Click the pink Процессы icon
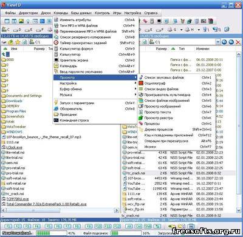243x237 pixels. pyautogui.click(x=141, y=124)
